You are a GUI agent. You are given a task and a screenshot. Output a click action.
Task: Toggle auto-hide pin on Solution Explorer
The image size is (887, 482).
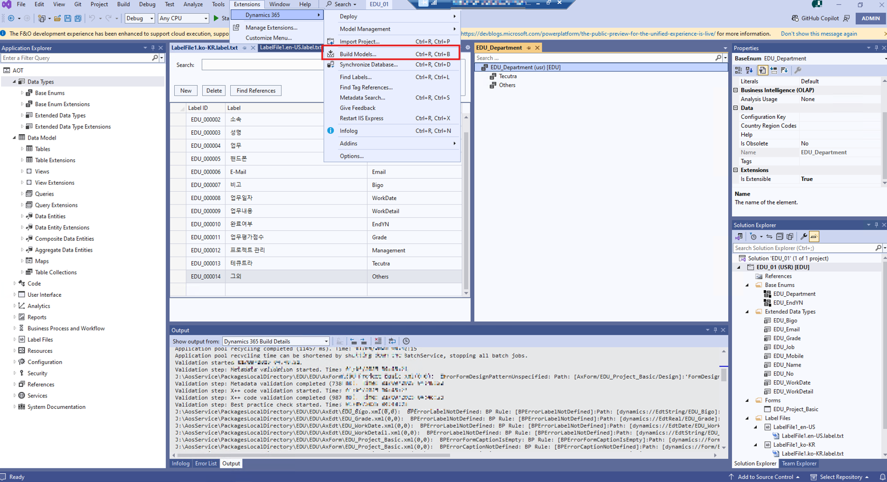[877, 225]
